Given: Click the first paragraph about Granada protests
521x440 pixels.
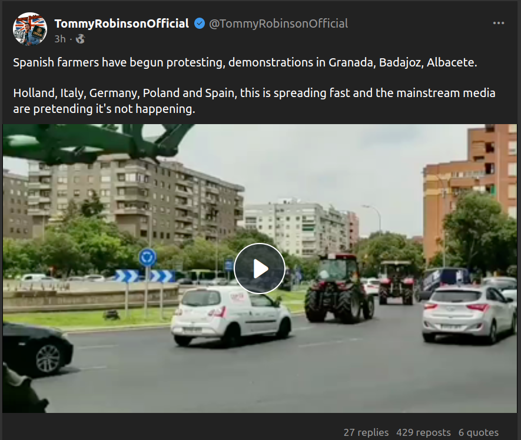Looking at the screenshot, I should point(245,62).
